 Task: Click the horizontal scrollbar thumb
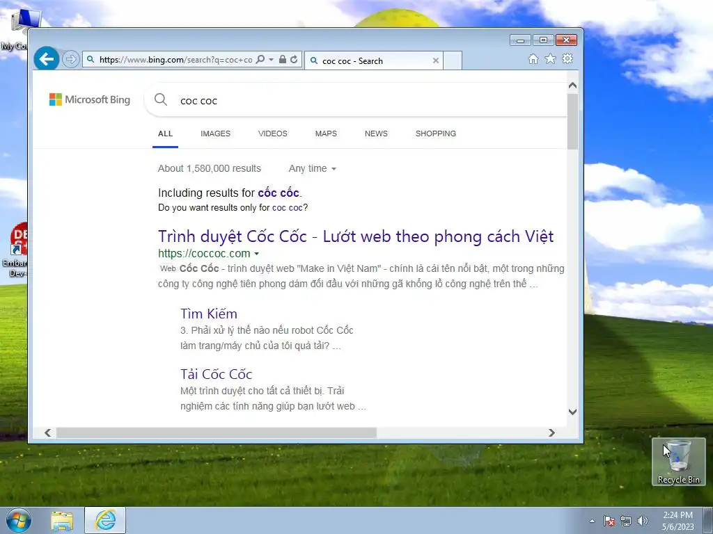[x=216, y=432]
